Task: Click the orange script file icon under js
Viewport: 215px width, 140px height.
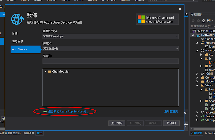Action: 210,62
